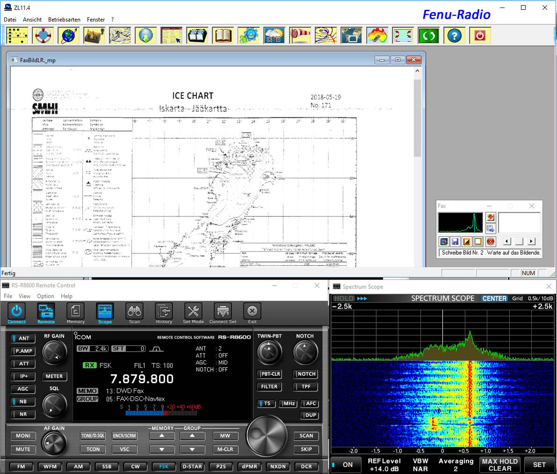The image size is (557, 474).
Task: Select the FSK mode button
Action: [164, 467]
